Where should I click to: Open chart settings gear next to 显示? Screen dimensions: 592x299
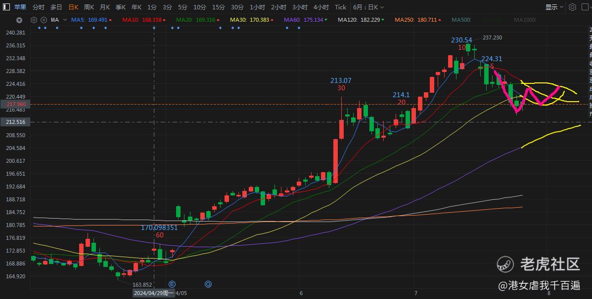[x=572, y=7]
